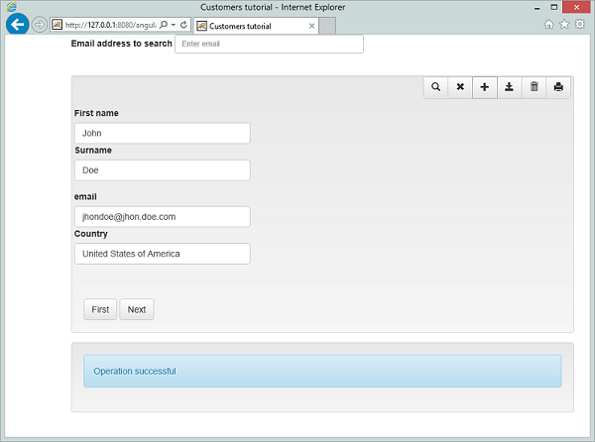Open the browser home page icon
Screen dimensions: 595x442
tap(549, 24)
